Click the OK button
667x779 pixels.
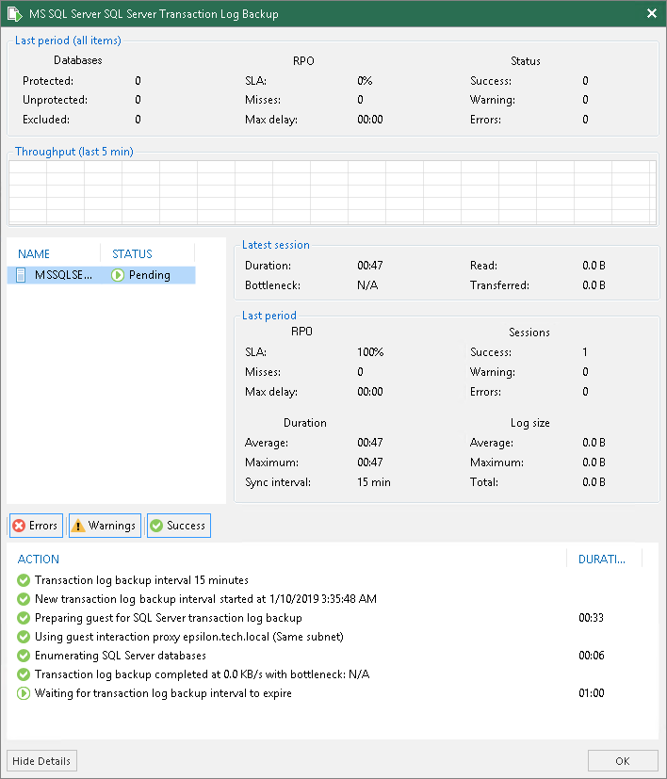pyautogui.click(x=623, y=760)
